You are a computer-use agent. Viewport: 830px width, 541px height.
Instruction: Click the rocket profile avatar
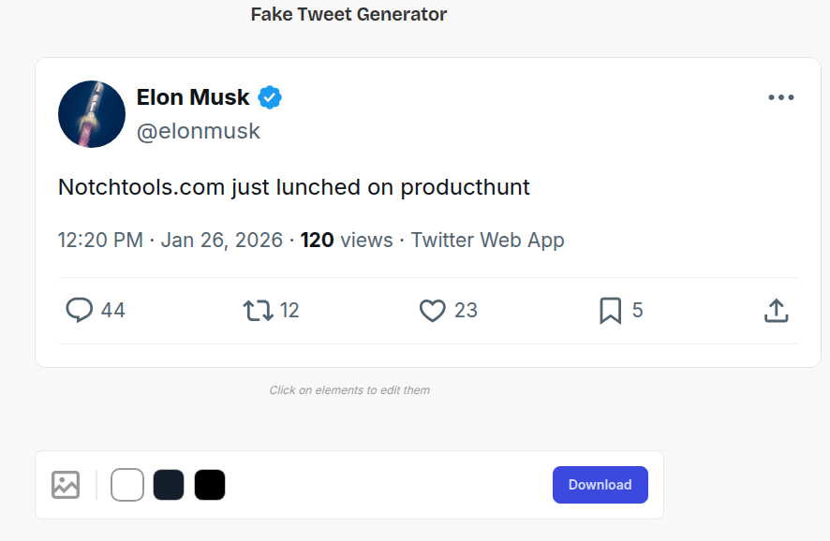click(x=92, y=114)
